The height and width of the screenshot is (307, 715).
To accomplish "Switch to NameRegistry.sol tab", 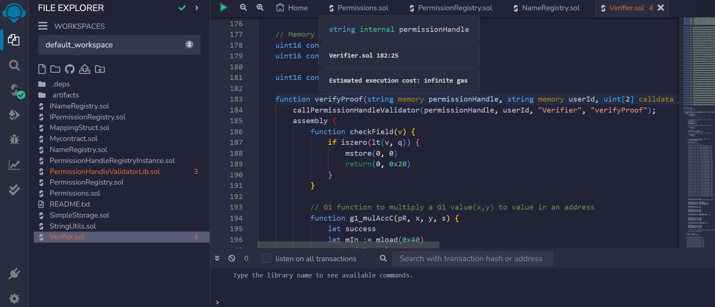I will point(546,8).
